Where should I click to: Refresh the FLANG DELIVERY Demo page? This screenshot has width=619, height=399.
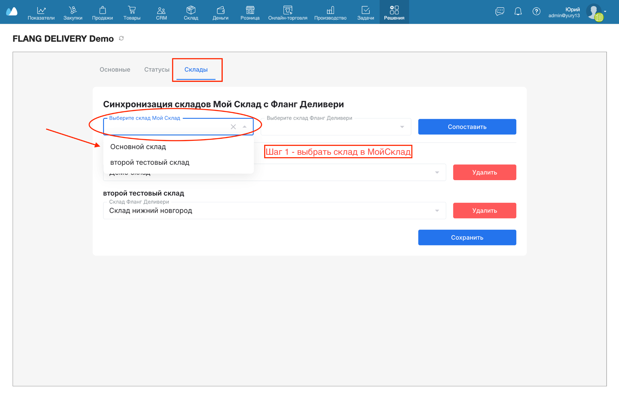click(x=122, y=38)
